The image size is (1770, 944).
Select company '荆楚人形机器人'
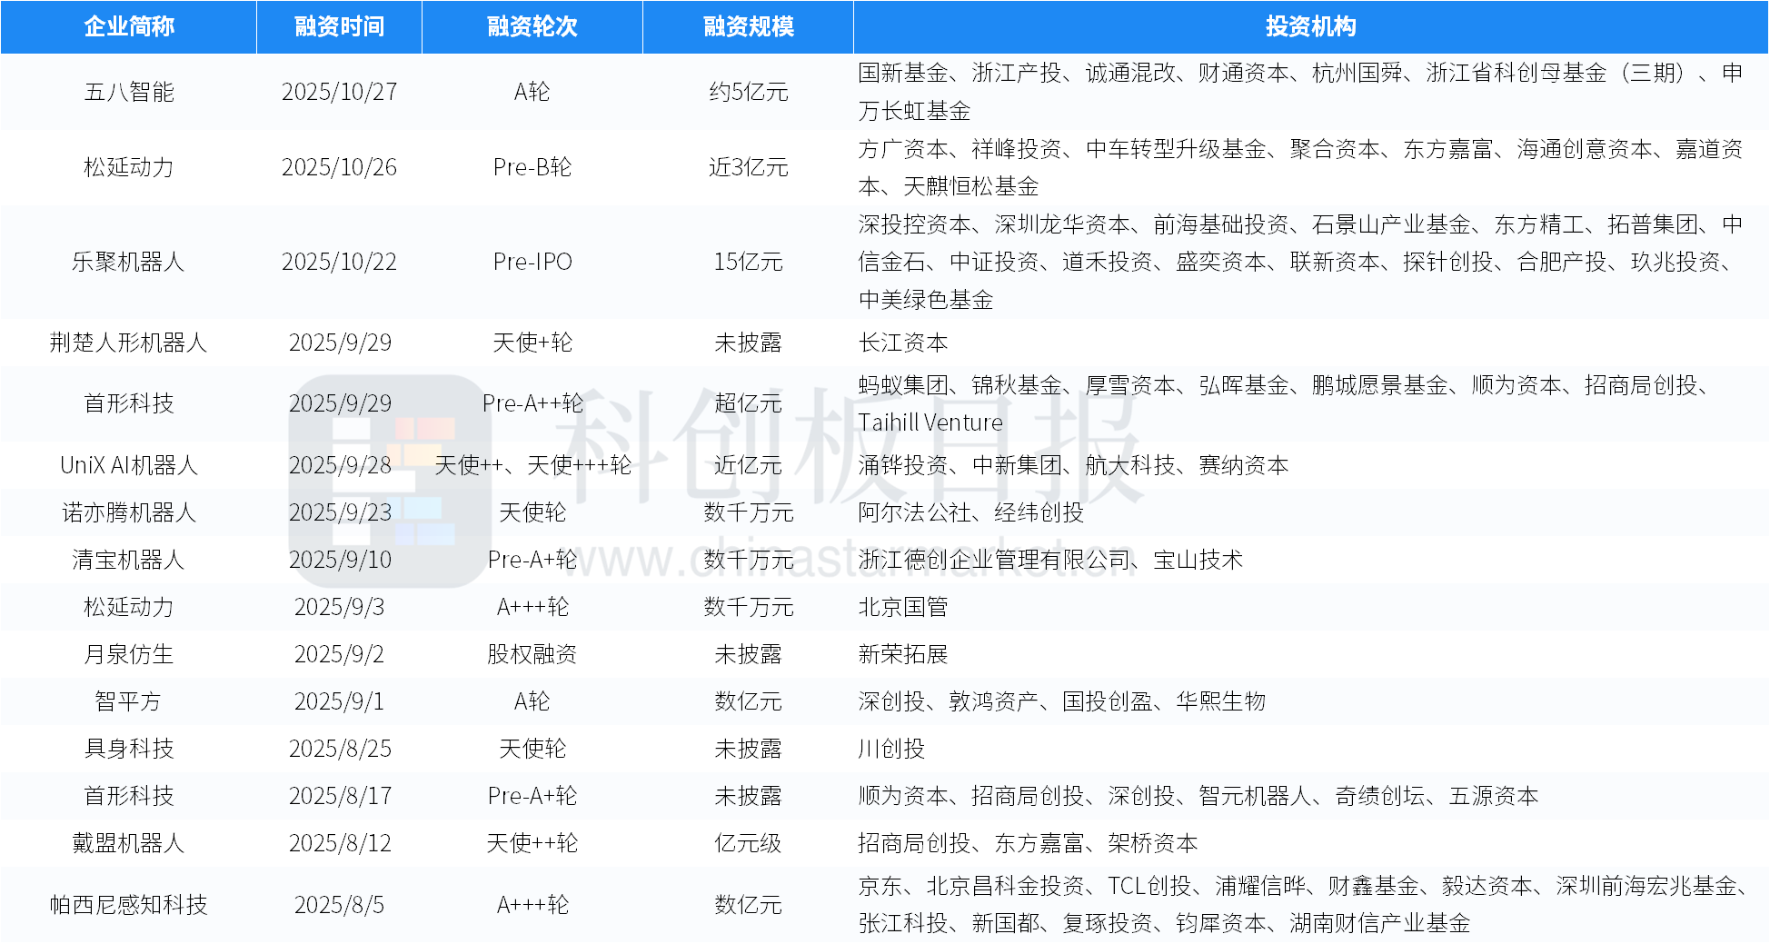[129, 343]
